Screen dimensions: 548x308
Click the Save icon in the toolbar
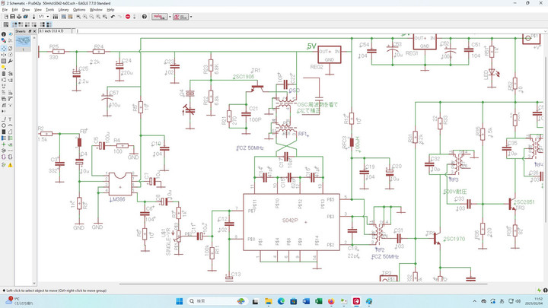(13, 16)
